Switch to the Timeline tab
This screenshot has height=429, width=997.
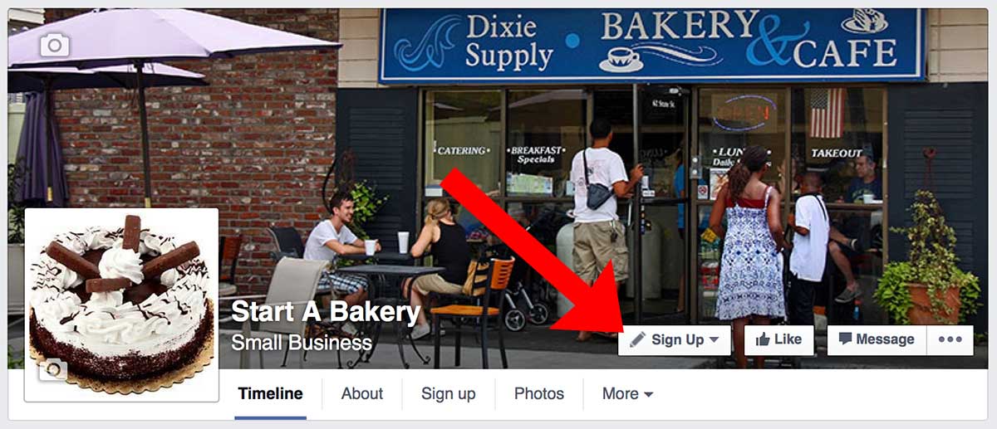(x=270, y=394)
